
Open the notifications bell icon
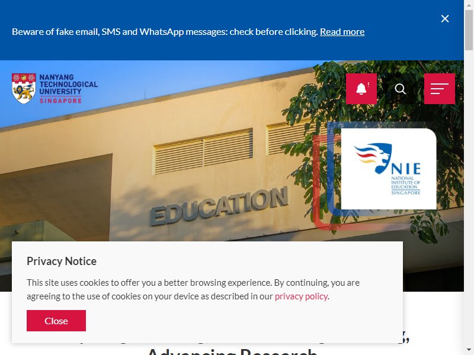(361, 89)
